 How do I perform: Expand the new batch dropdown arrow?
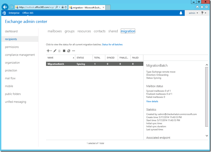[x=51, y=51]
